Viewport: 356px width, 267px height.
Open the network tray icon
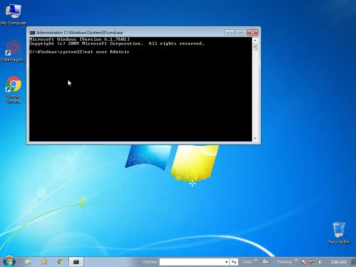313,262
